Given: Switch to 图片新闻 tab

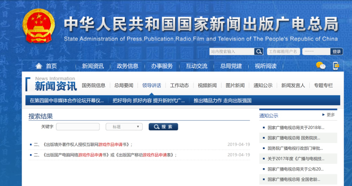Looking at the screenshot, I should (235, 86).
